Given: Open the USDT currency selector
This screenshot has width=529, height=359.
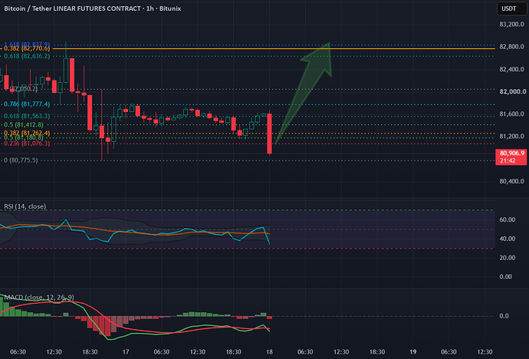Looking at the screenshot, I should (x=511, y=8).
